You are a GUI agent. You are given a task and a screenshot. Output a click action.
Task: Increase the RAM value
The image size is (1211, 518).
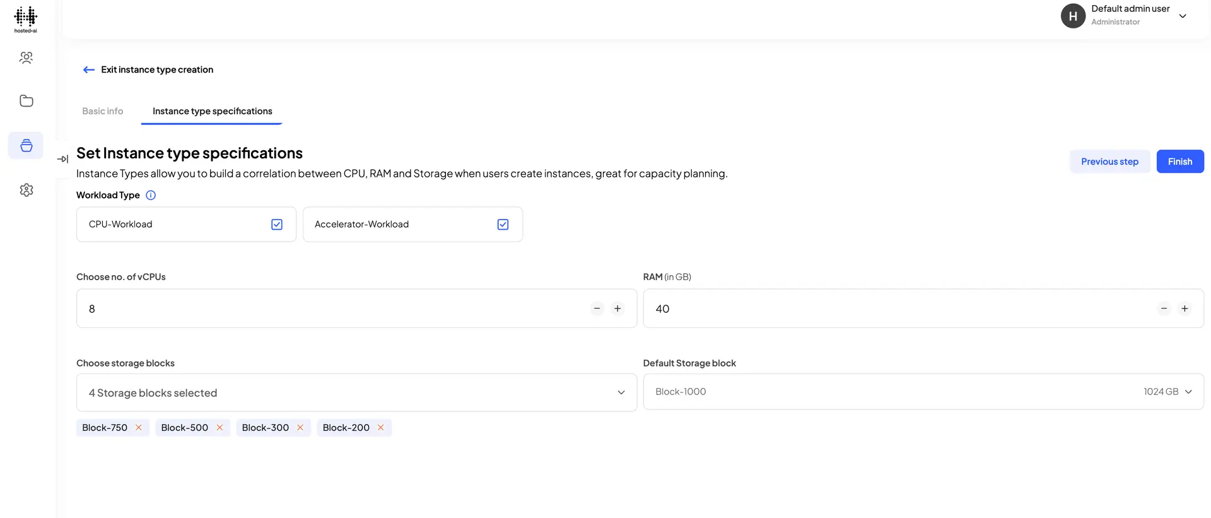pyautogui.click(x=1185, y=309)
